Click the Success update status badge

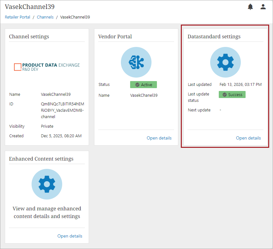(x=232, y=95)
